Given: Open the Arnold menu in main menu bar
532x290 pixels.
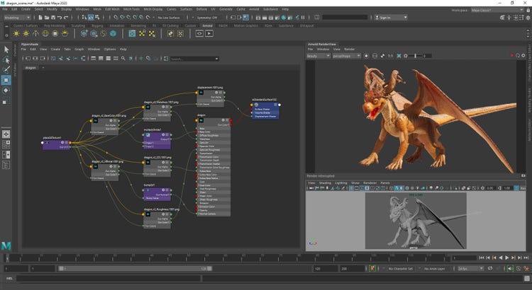Looking at the screenshot, I should pos(253,9).
